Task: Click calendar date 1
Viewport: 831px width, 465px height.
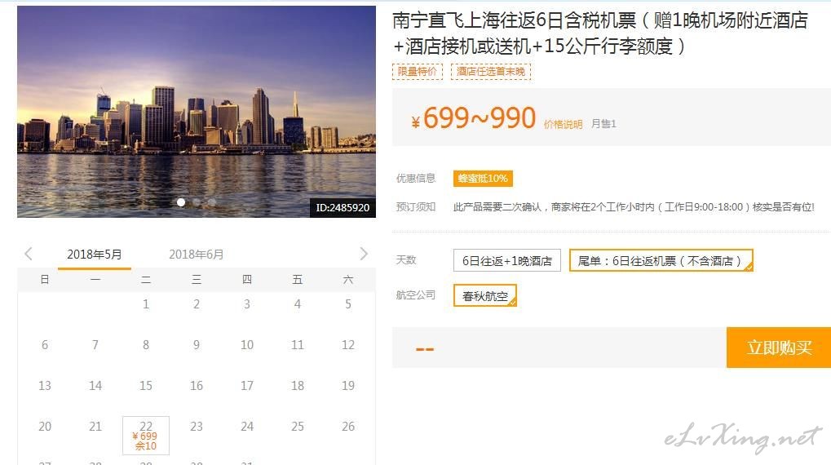Action: [x=146, y=303]
